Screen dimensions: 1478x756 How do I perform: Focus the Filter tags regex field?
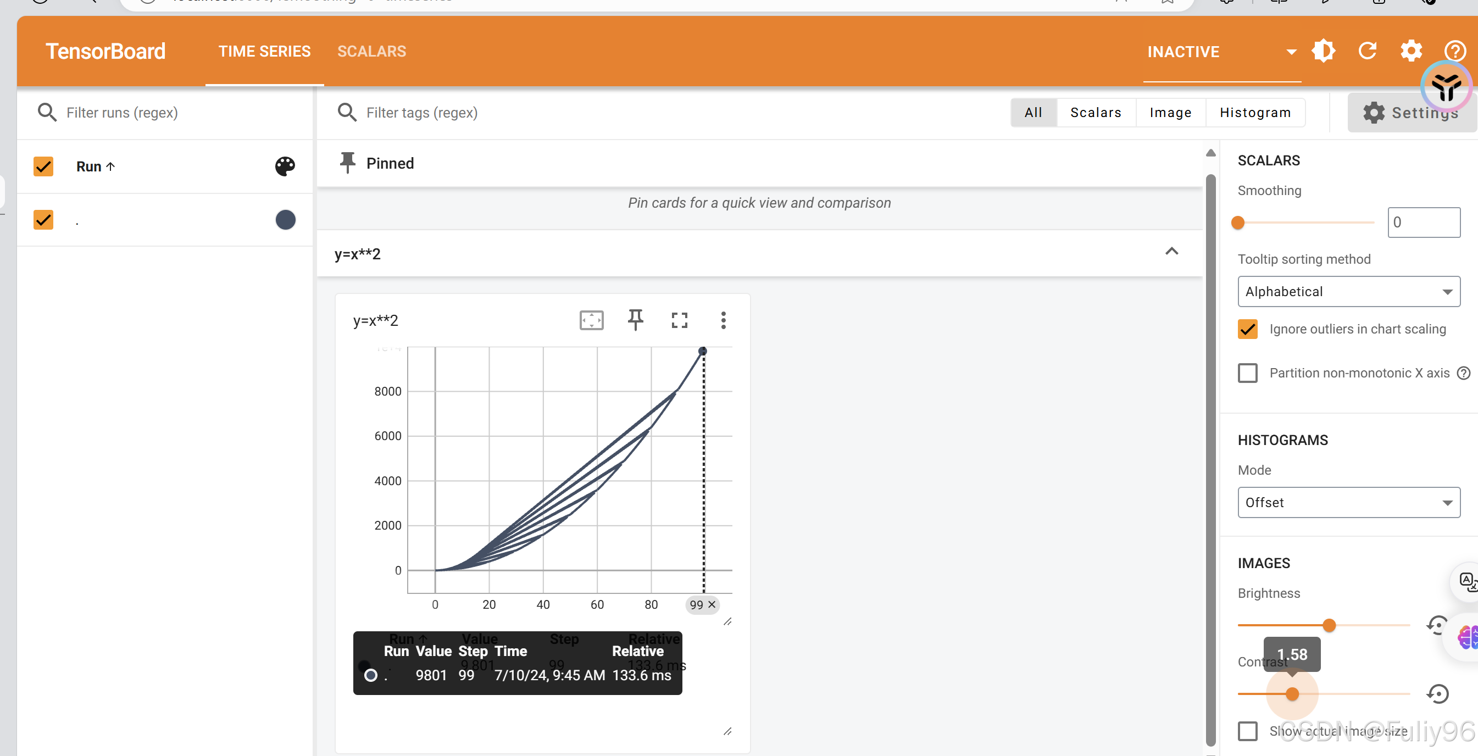[422, 113]
